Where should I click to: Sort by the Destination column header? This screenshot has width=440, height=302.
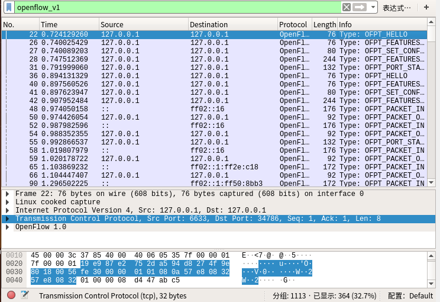(x=233, y=24)
